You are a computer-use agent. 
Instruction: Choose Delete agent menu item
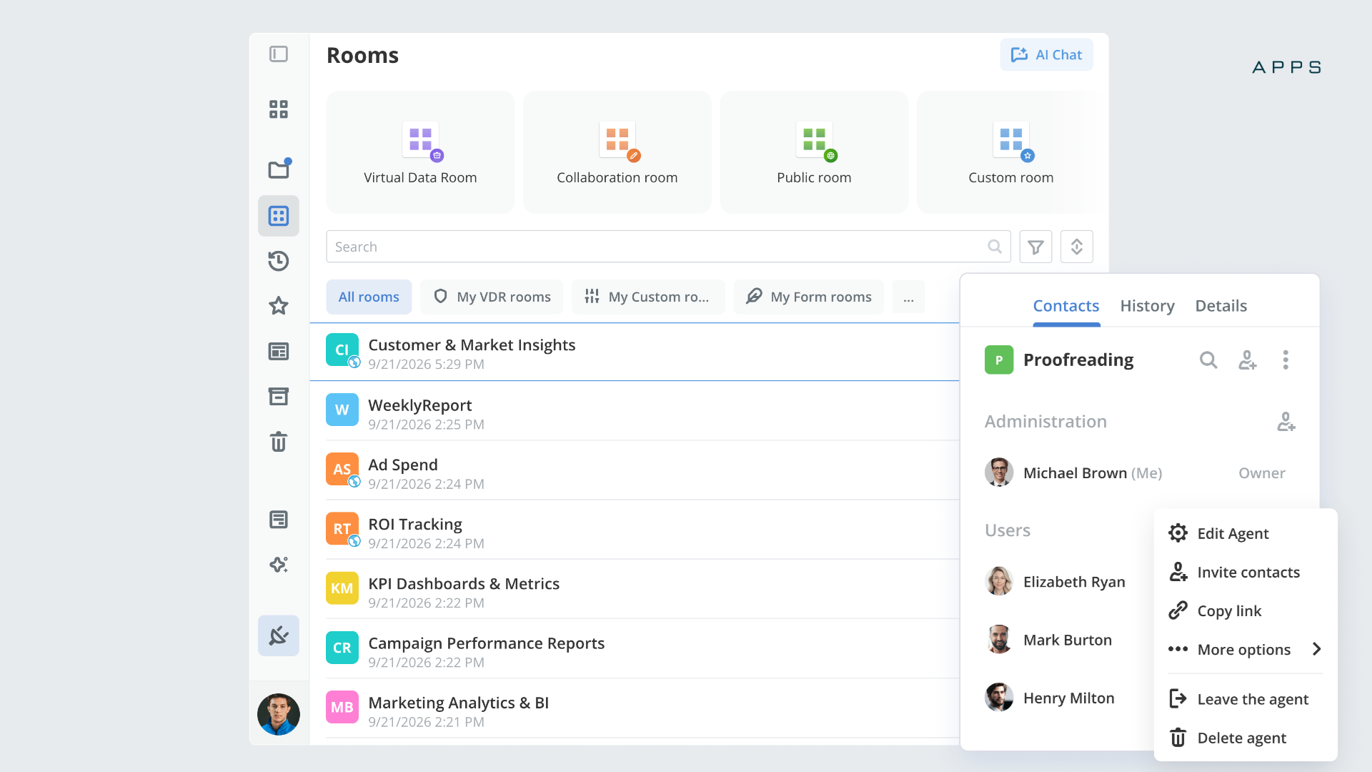point(1246,738)
